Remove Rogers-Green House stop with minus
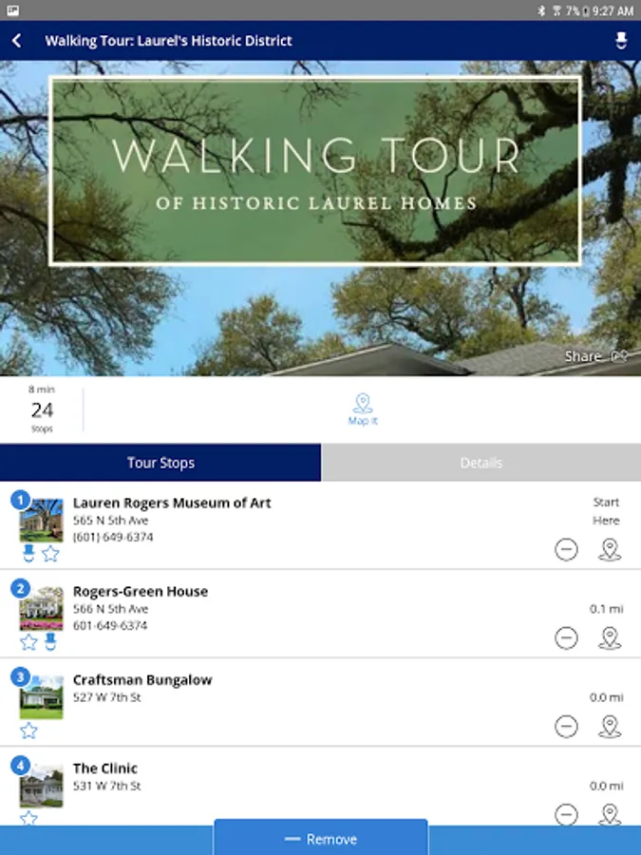The height and width of the screenshot is (855, 641). click(x=566, y=638)
